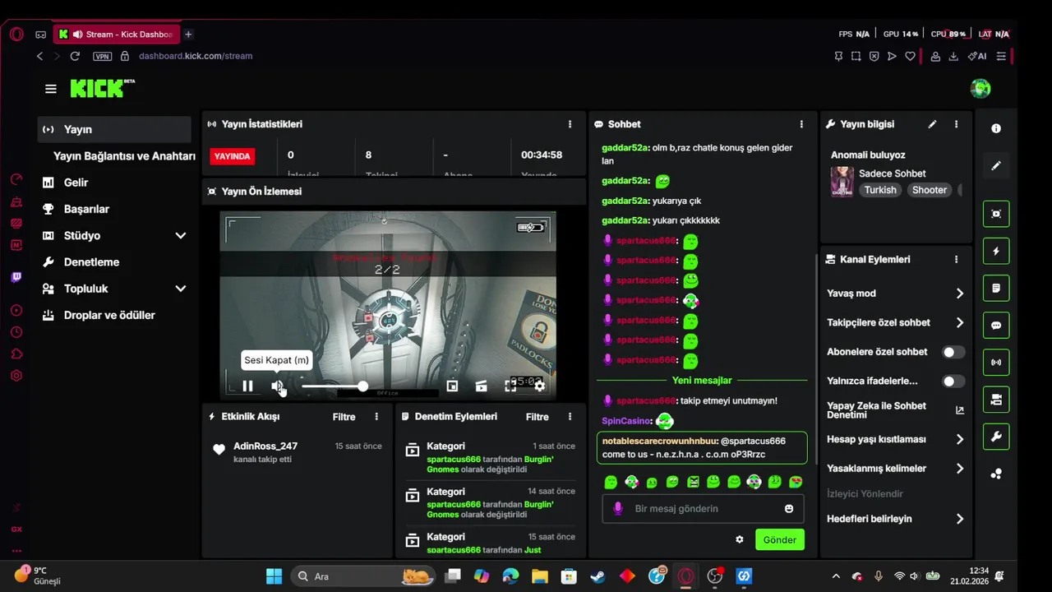Open Hedefleri belirleyin settings
The height and width of the screenshot is (592, 1052).
pos(896,519)
